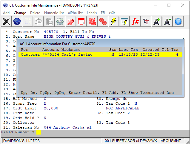Open the TT font selection icon
191x145 pixels.
[146, 22]
